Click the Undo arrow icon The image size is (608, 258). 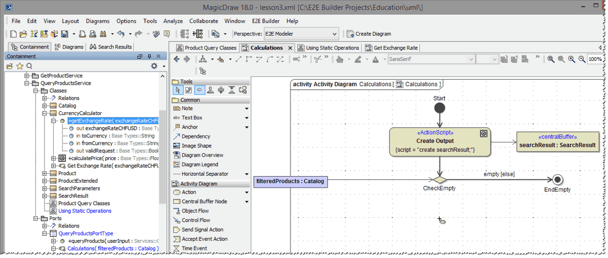(121, 34)
